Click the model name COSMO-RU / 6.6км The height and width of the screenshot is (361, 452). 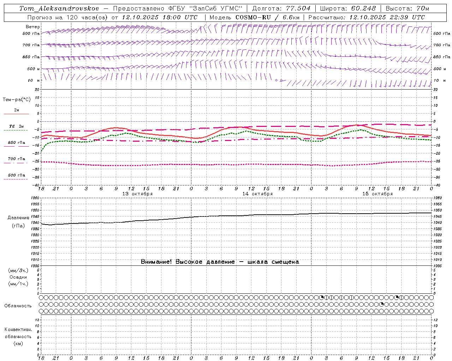268,17
